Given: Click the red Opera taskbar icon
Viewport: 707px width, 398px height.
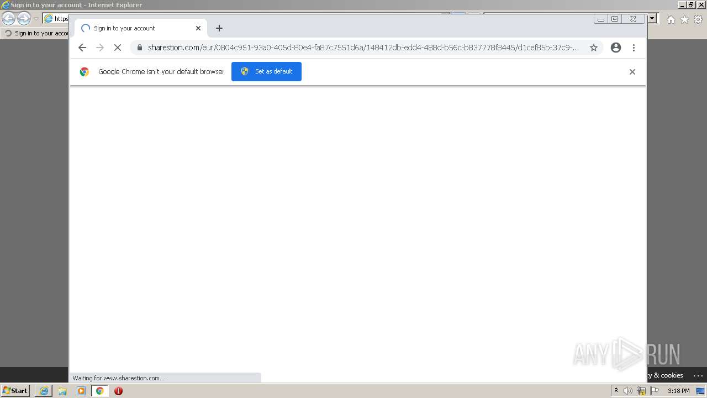Looking at the screenshot, I should tap(118, 391).
